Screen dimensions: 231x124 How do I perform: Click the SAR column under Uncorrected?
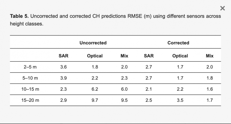tap(63, 56)
